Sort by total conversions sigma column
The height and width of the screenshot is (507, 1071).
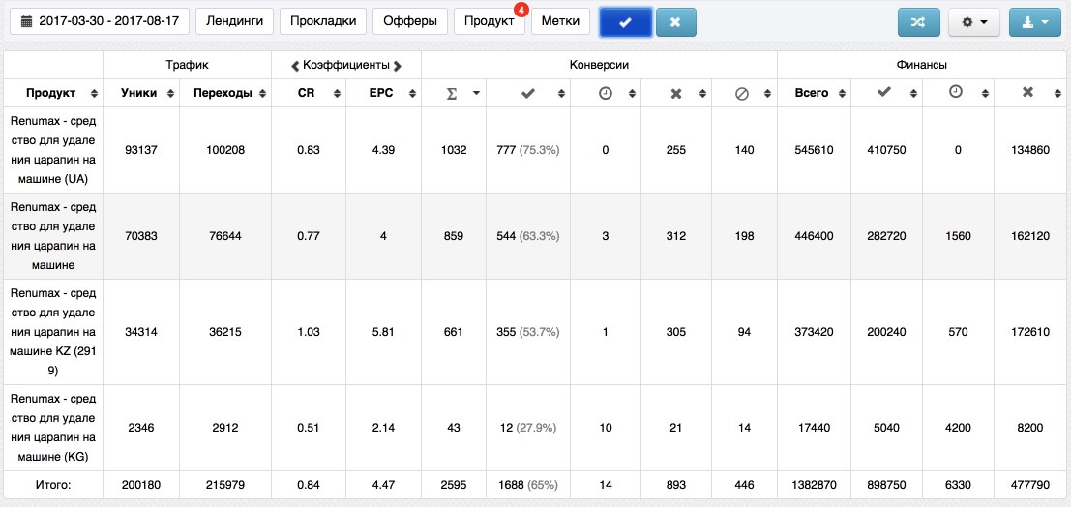click(x=454, y=93)
